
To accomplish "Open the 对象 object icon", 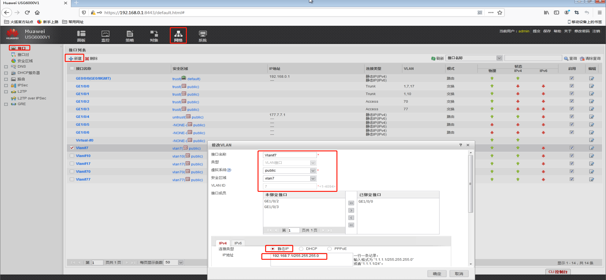I will click(154, 36).
